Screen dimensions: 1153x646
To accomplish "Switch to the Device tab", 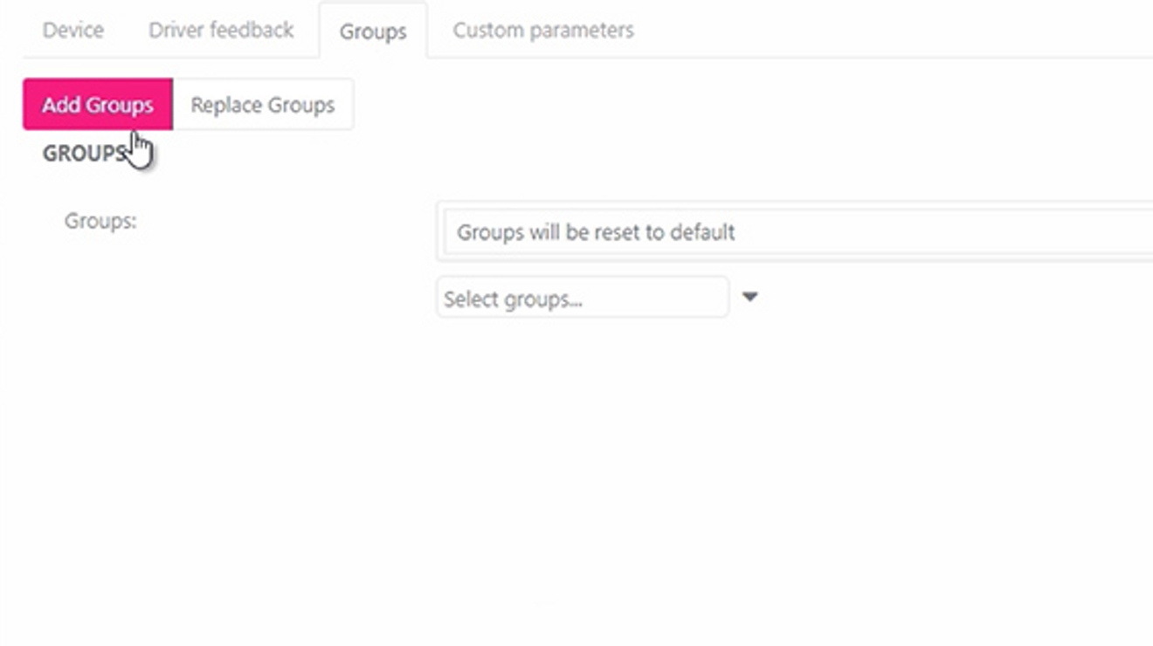I will (72, 30).
